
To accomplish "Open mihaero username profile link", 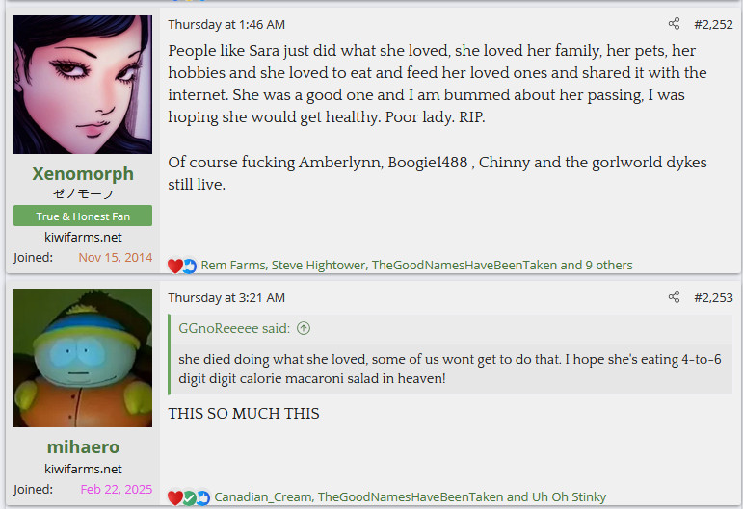I will pyautogui.click(x=83, y=447).
